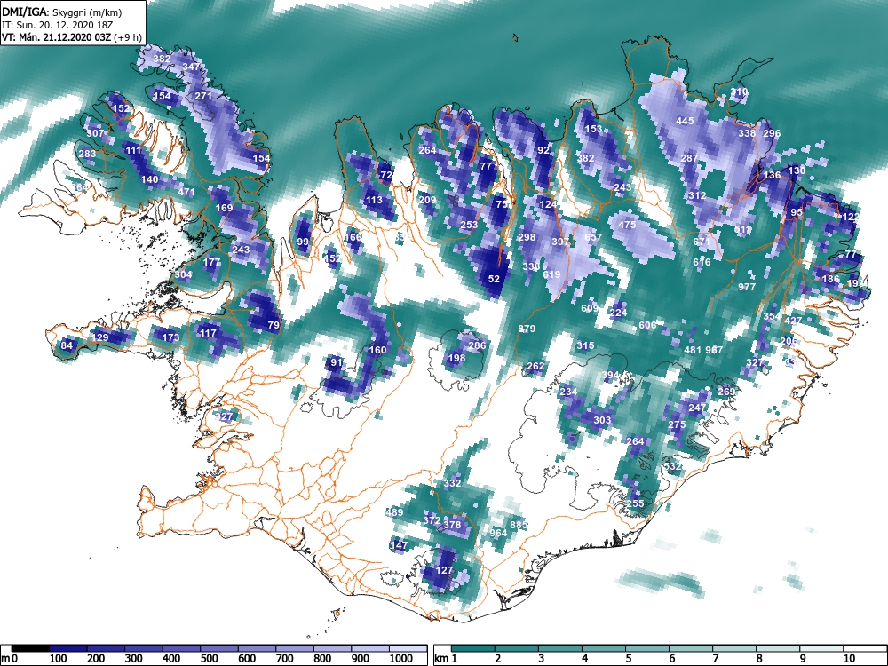Screen dimensions: 888x666
Task: Click the visibility value 312 on the map
Action: click(x=697, y=195)
